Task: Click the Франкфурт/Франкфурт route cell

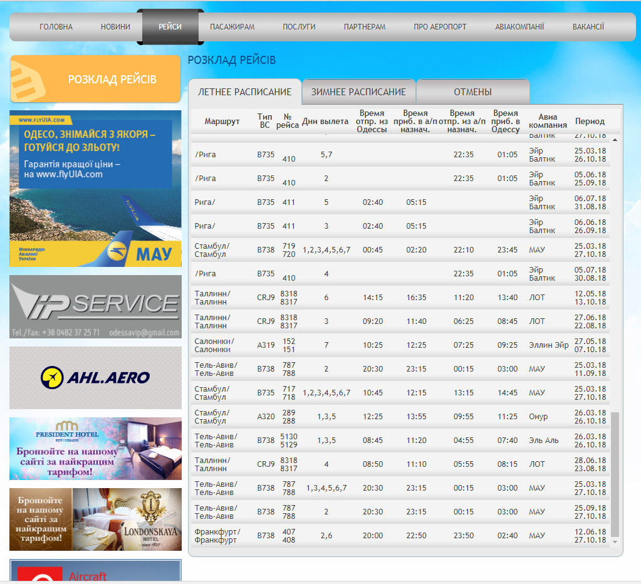Action: pyautogui.click(x=217, y=536)
